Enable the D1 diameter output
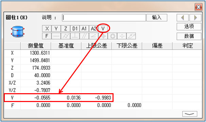Viewport: 206px width, 122px height. 75,28
